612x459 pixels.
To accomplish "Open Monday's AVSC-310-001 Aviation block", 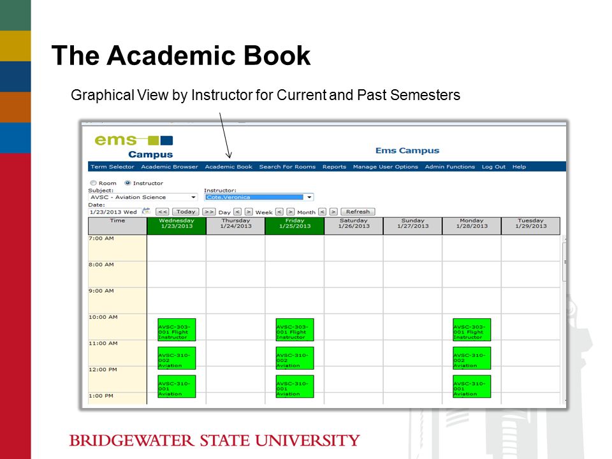I will click(x=472, y=386).
